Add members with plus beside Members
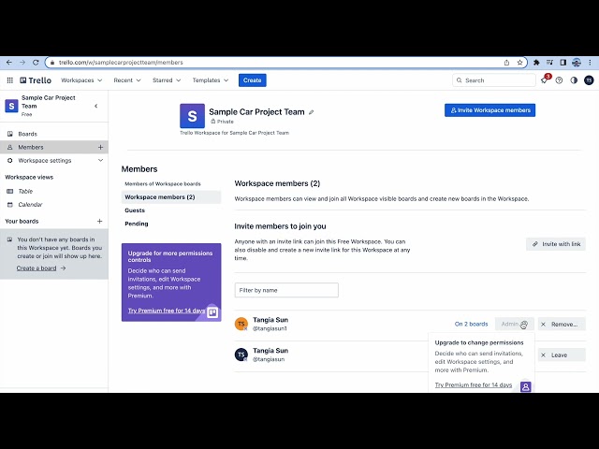 tap(100, 147)
